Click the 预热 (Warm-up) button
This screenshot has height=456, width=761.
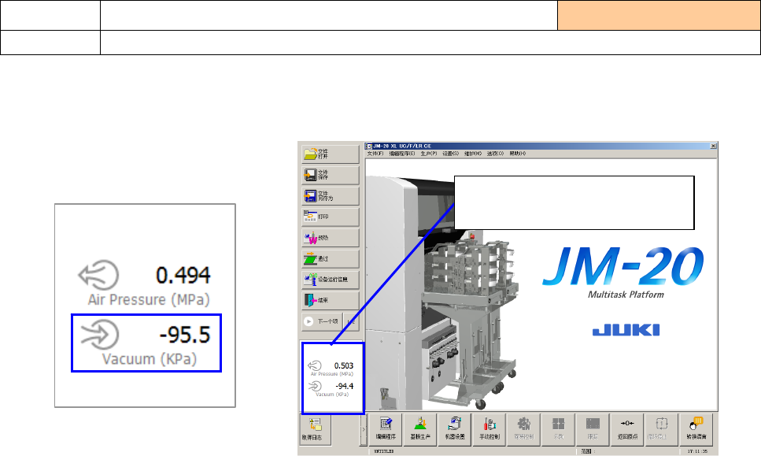pyautogui.click(x=330, y=238)
